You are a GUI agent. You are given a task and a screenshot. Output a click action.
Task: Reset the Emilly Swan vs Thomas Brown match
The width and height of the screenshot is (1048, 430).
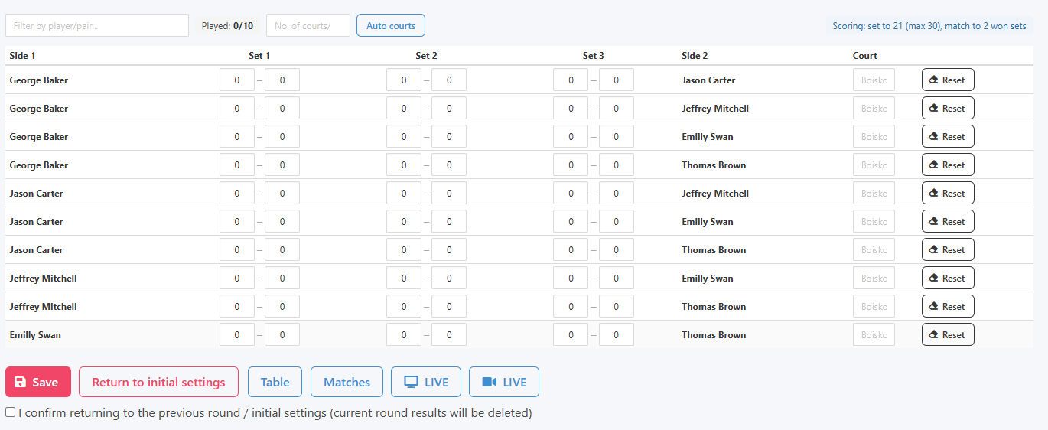pos(948,334)
